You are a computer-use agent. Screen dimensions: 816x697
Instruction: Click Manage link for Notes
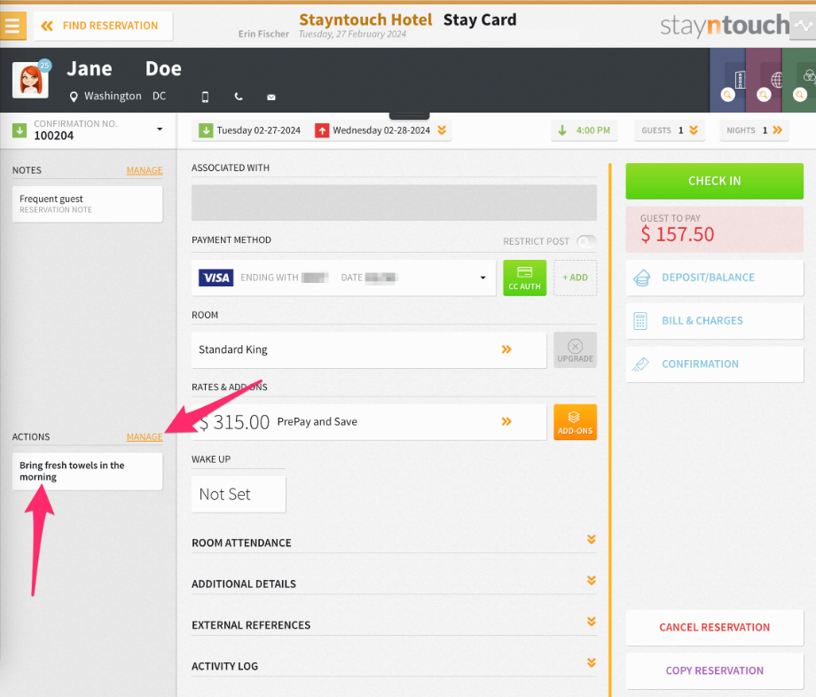click(x=145, y=170)
